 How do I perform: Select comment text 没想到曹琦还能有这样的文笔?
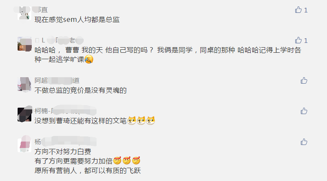[x=81, y=121]
